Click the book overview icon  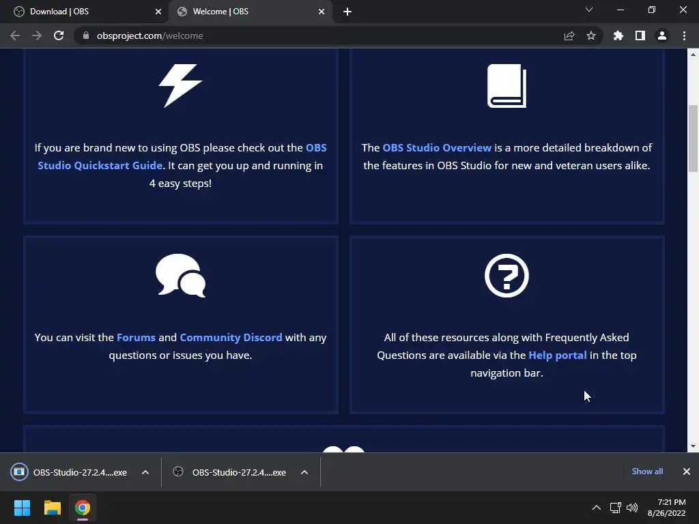pos(507,85)
